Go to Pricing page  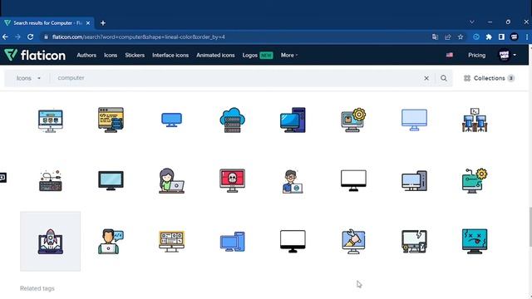coord(476,55)
